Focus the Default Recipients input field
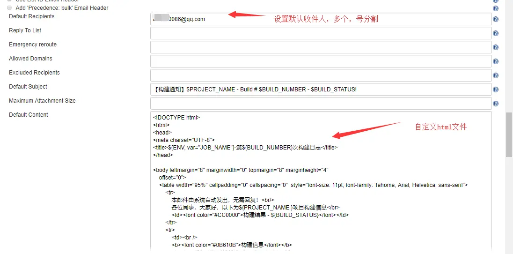513x254 pixels. coord(321,19)
